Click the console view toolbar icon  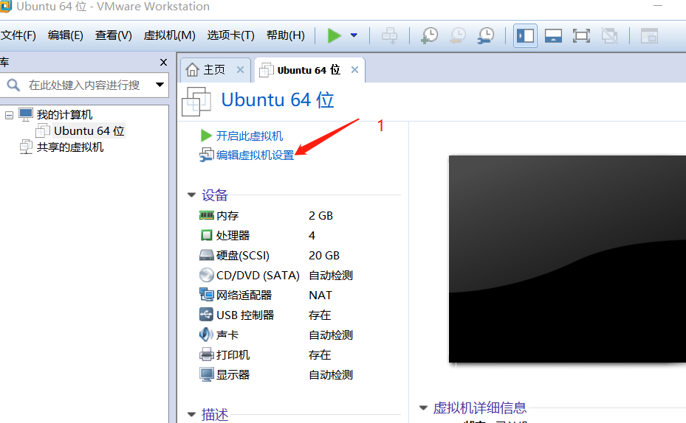tap(649, 35)
